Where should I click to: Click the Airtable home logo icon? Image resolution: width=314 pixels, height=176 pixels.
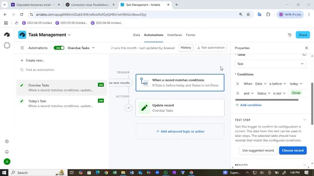[x=7, y=35]
